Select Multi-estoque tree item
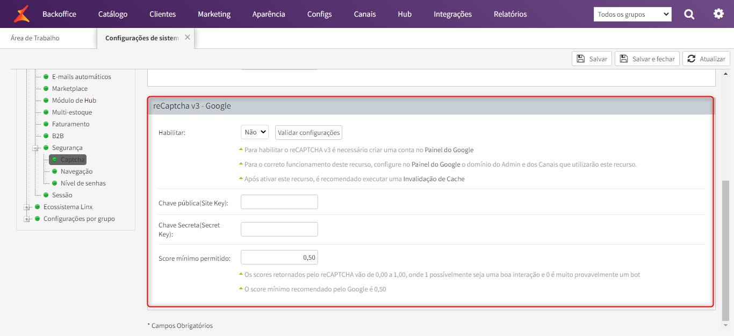Viewport: 734px width, 336px height. coord(72,112)
